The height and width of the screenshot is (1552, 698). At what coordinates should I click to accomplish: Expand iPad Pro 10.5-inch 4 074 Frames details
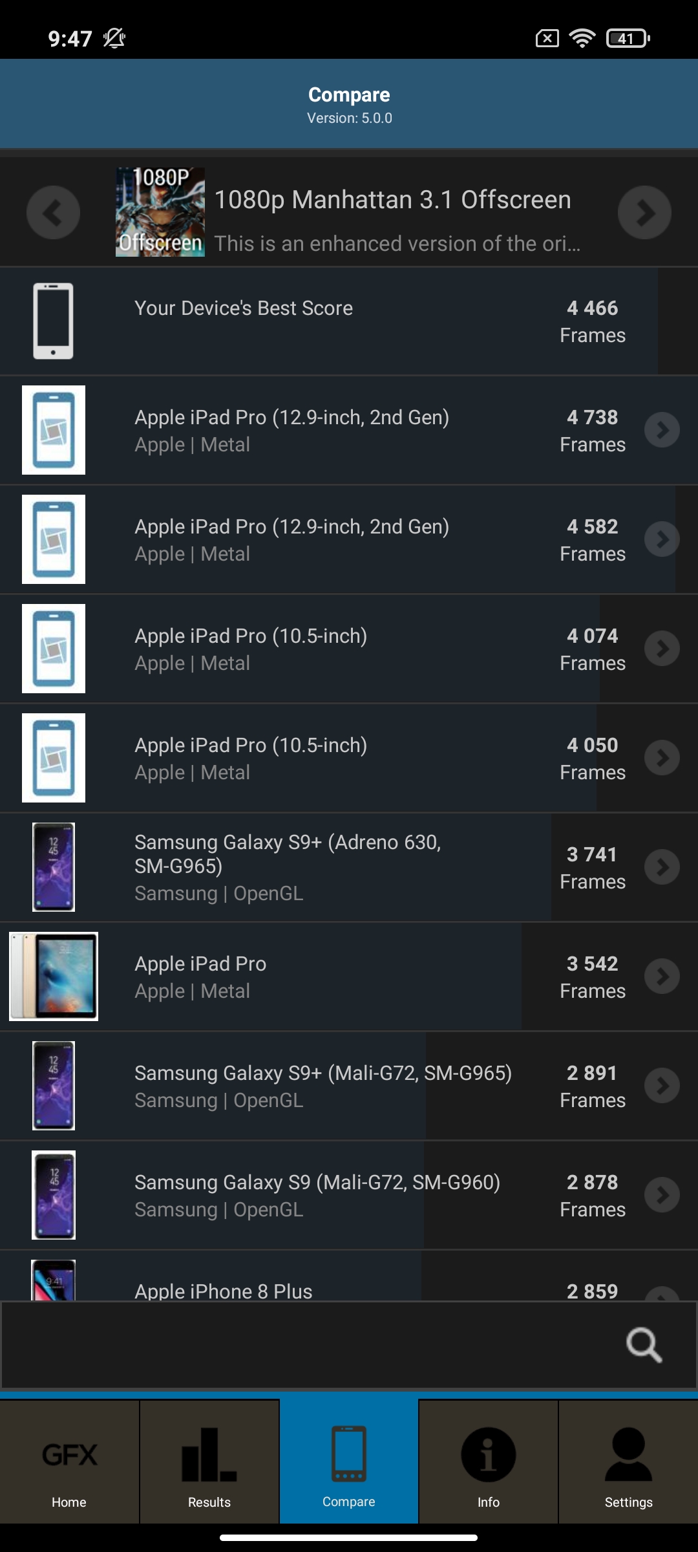pyautogui.click(x=662, y=649)
